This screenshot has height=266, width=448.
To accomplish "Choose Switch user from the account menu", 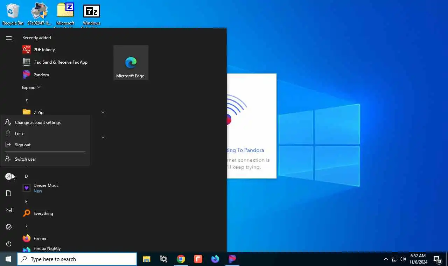I will pyautogui.click(x=45, y=159).
